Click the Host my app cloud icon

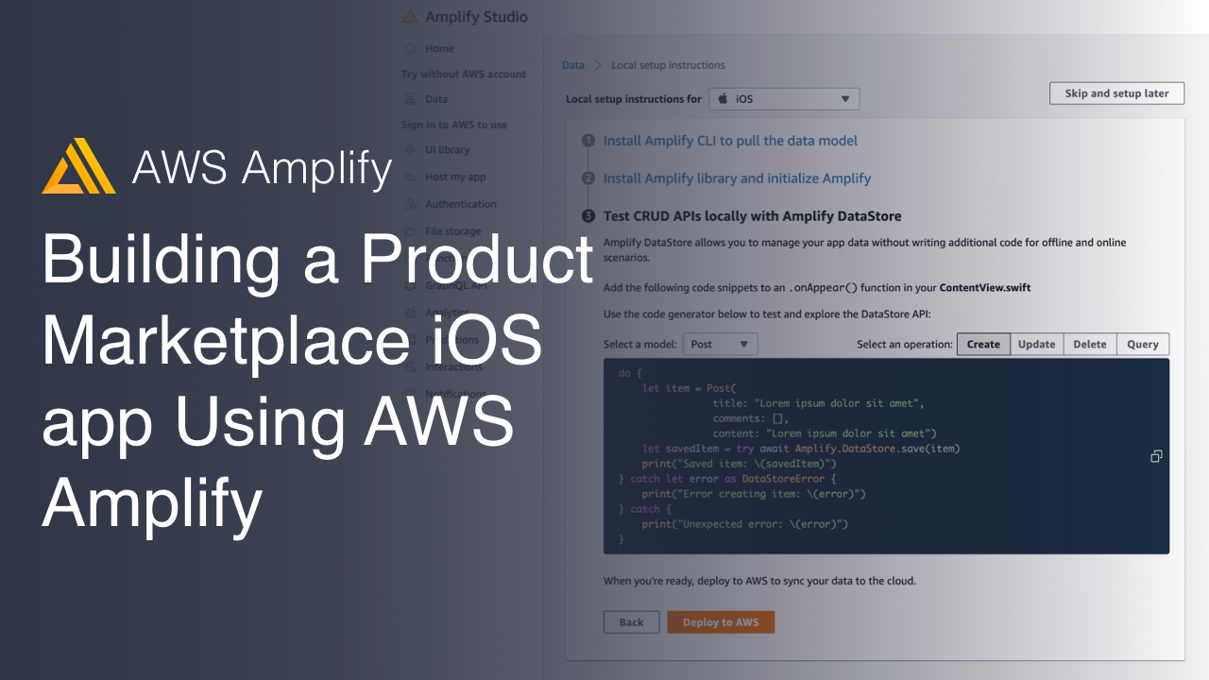(x=410, y=177)
